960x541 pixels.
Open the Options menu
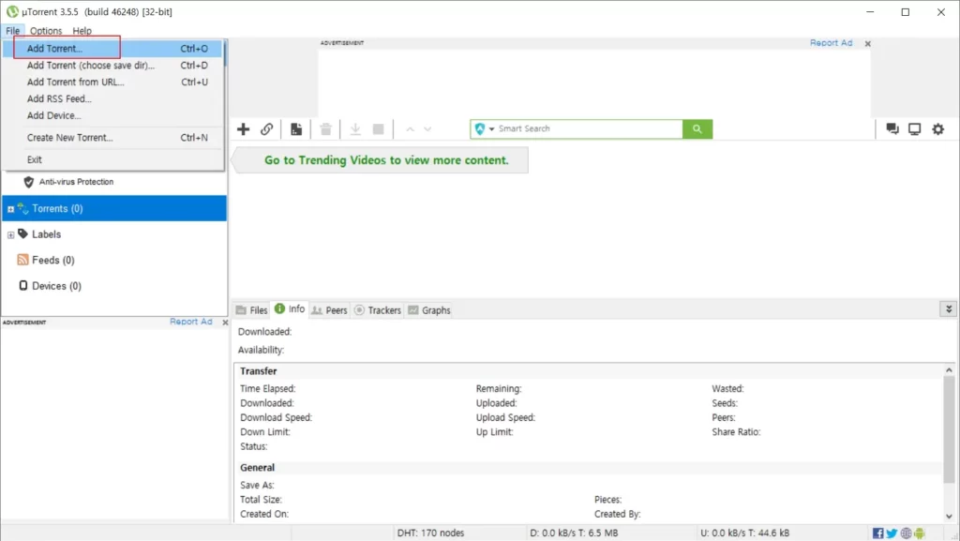click(x=46, y=31)
